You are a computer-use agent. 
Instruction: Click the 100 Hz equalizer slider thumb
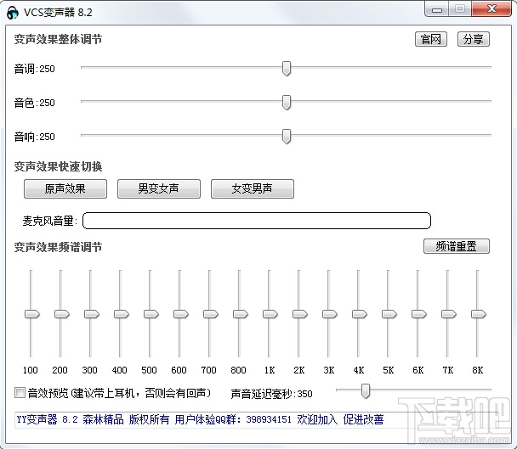(32, 314)
